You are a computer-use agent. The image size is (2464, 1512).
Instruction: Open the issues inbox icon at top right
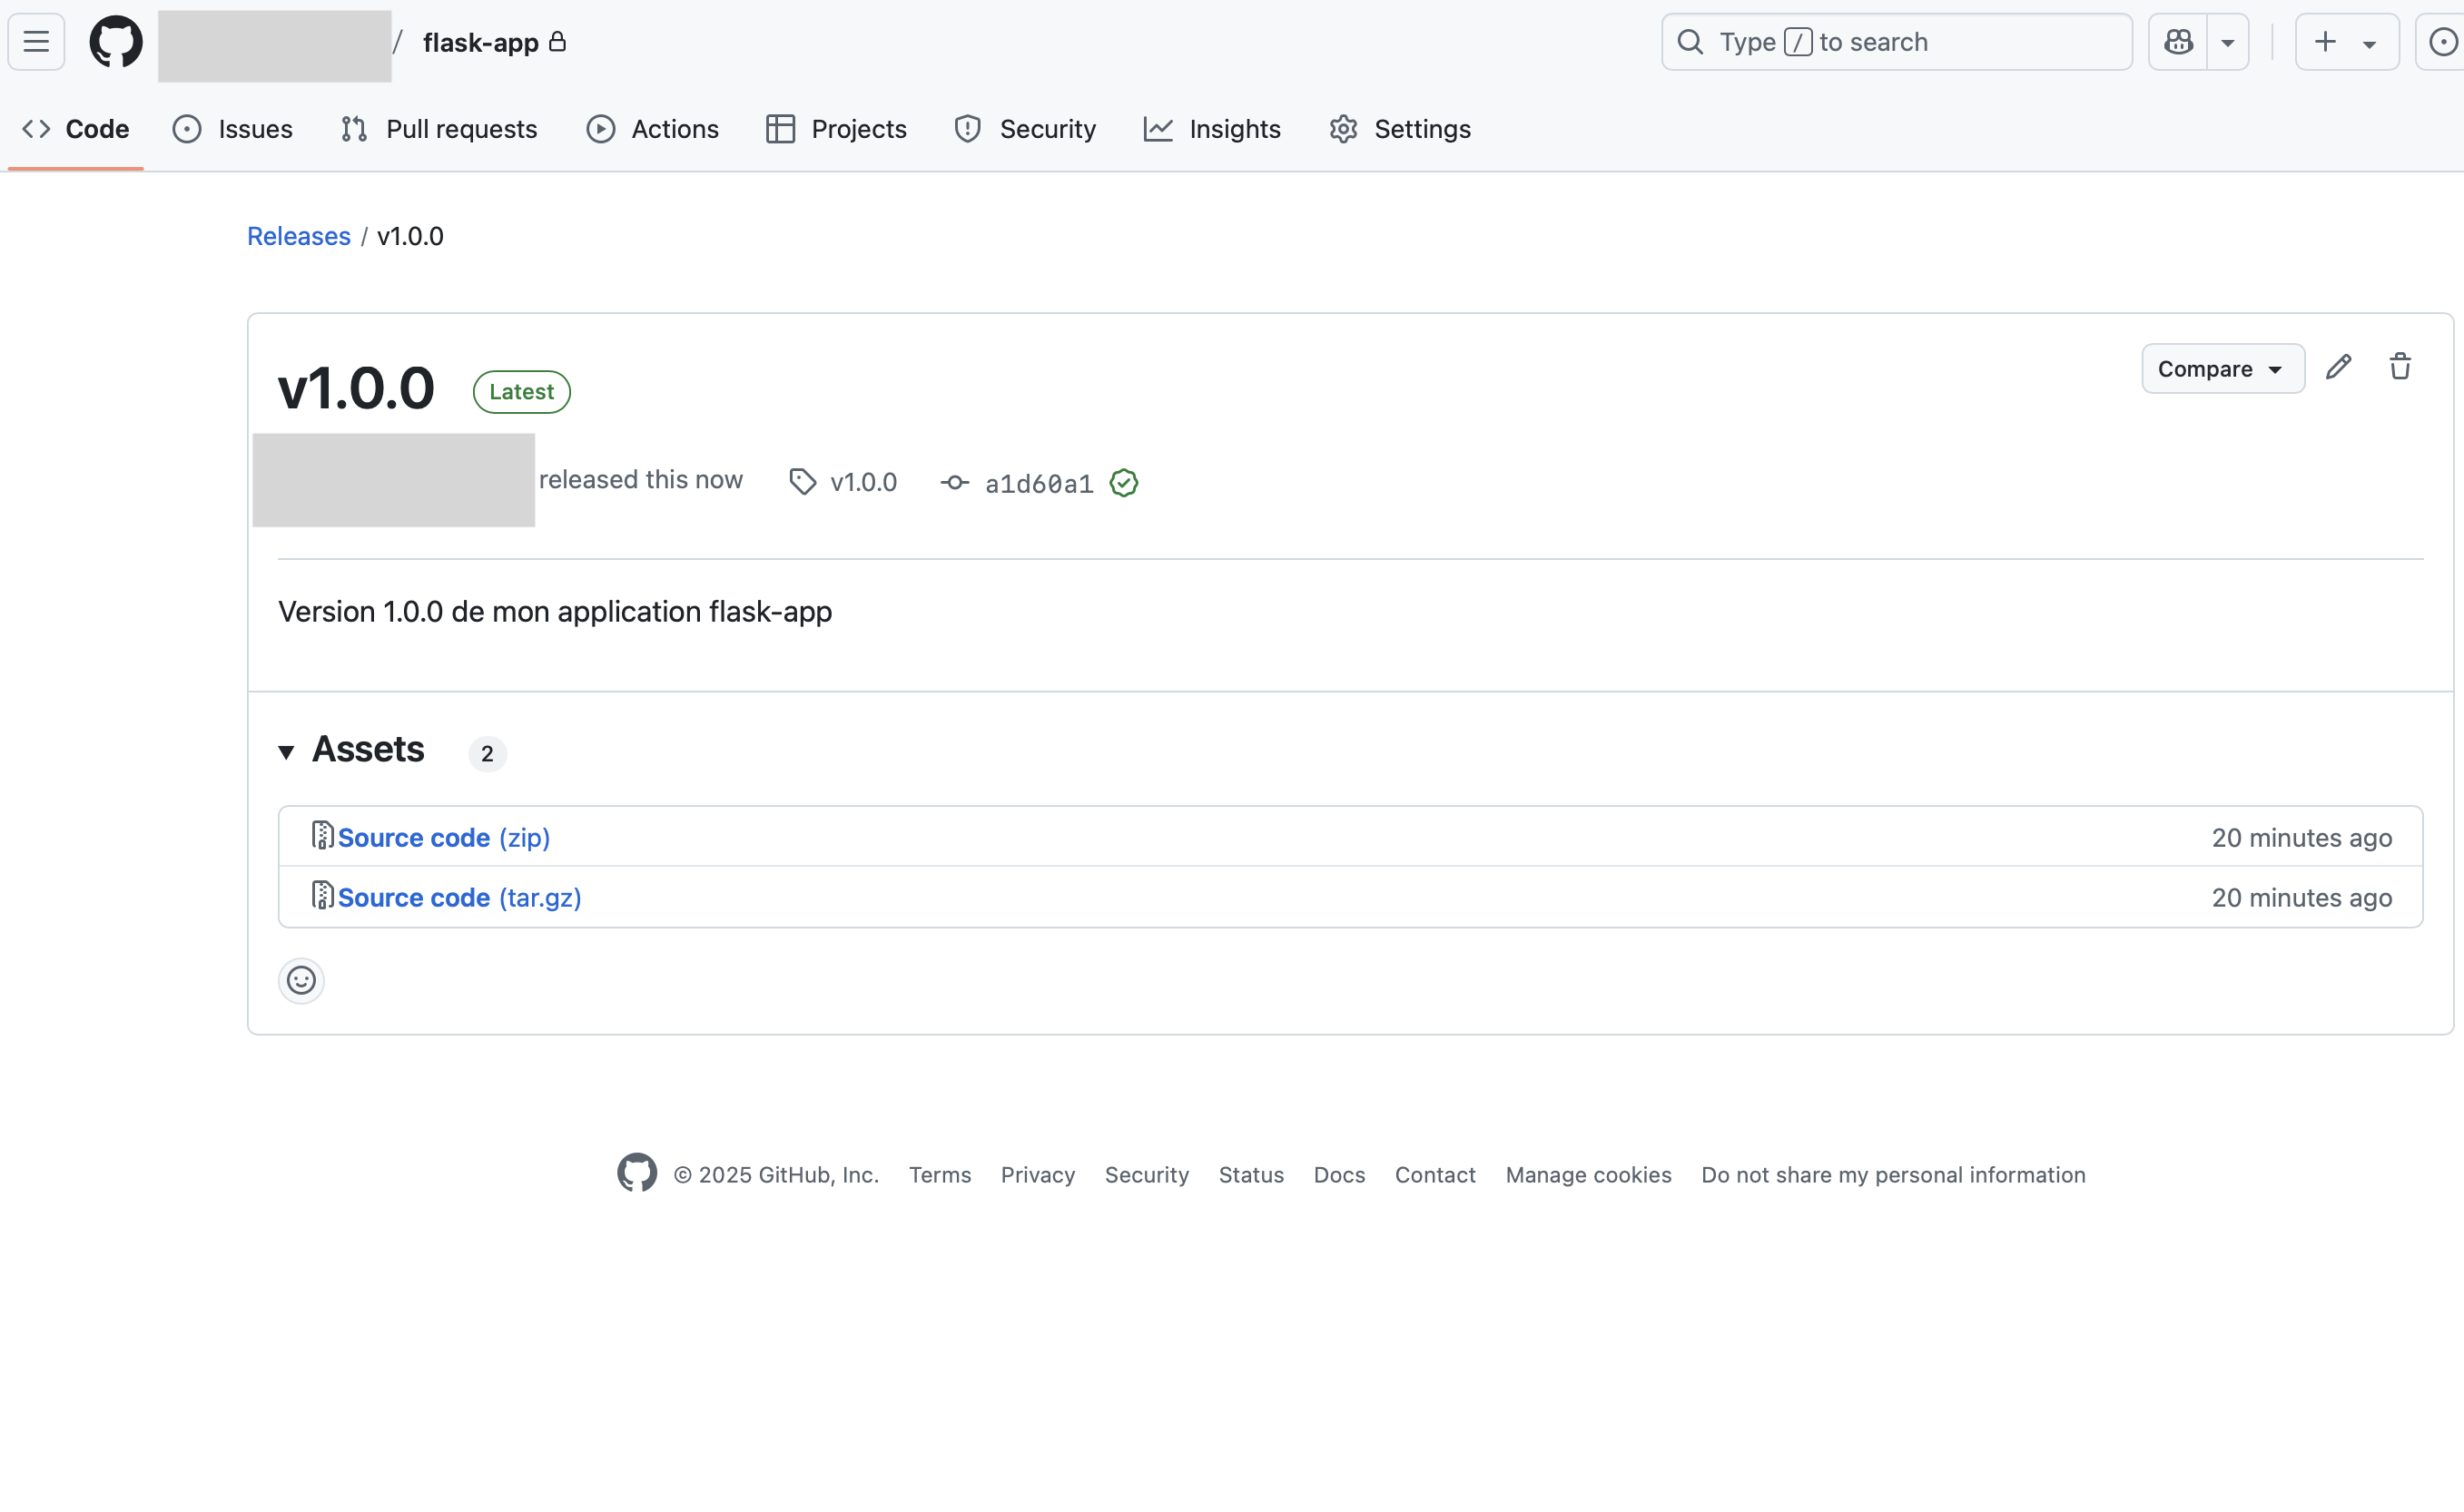pyautogui.click(x=2442, y=42)
